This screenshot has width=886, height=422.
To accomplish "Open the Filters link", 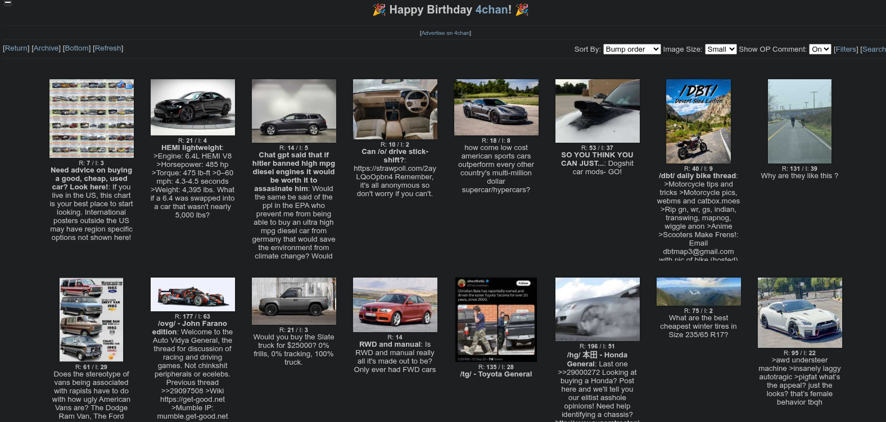I will [x=846, y=49].
